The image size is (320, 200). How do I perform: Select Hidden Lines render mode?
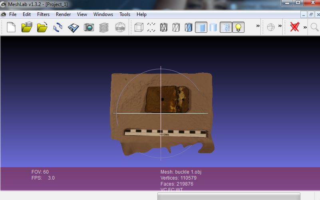pyautogui.click(x=176, y=27)
